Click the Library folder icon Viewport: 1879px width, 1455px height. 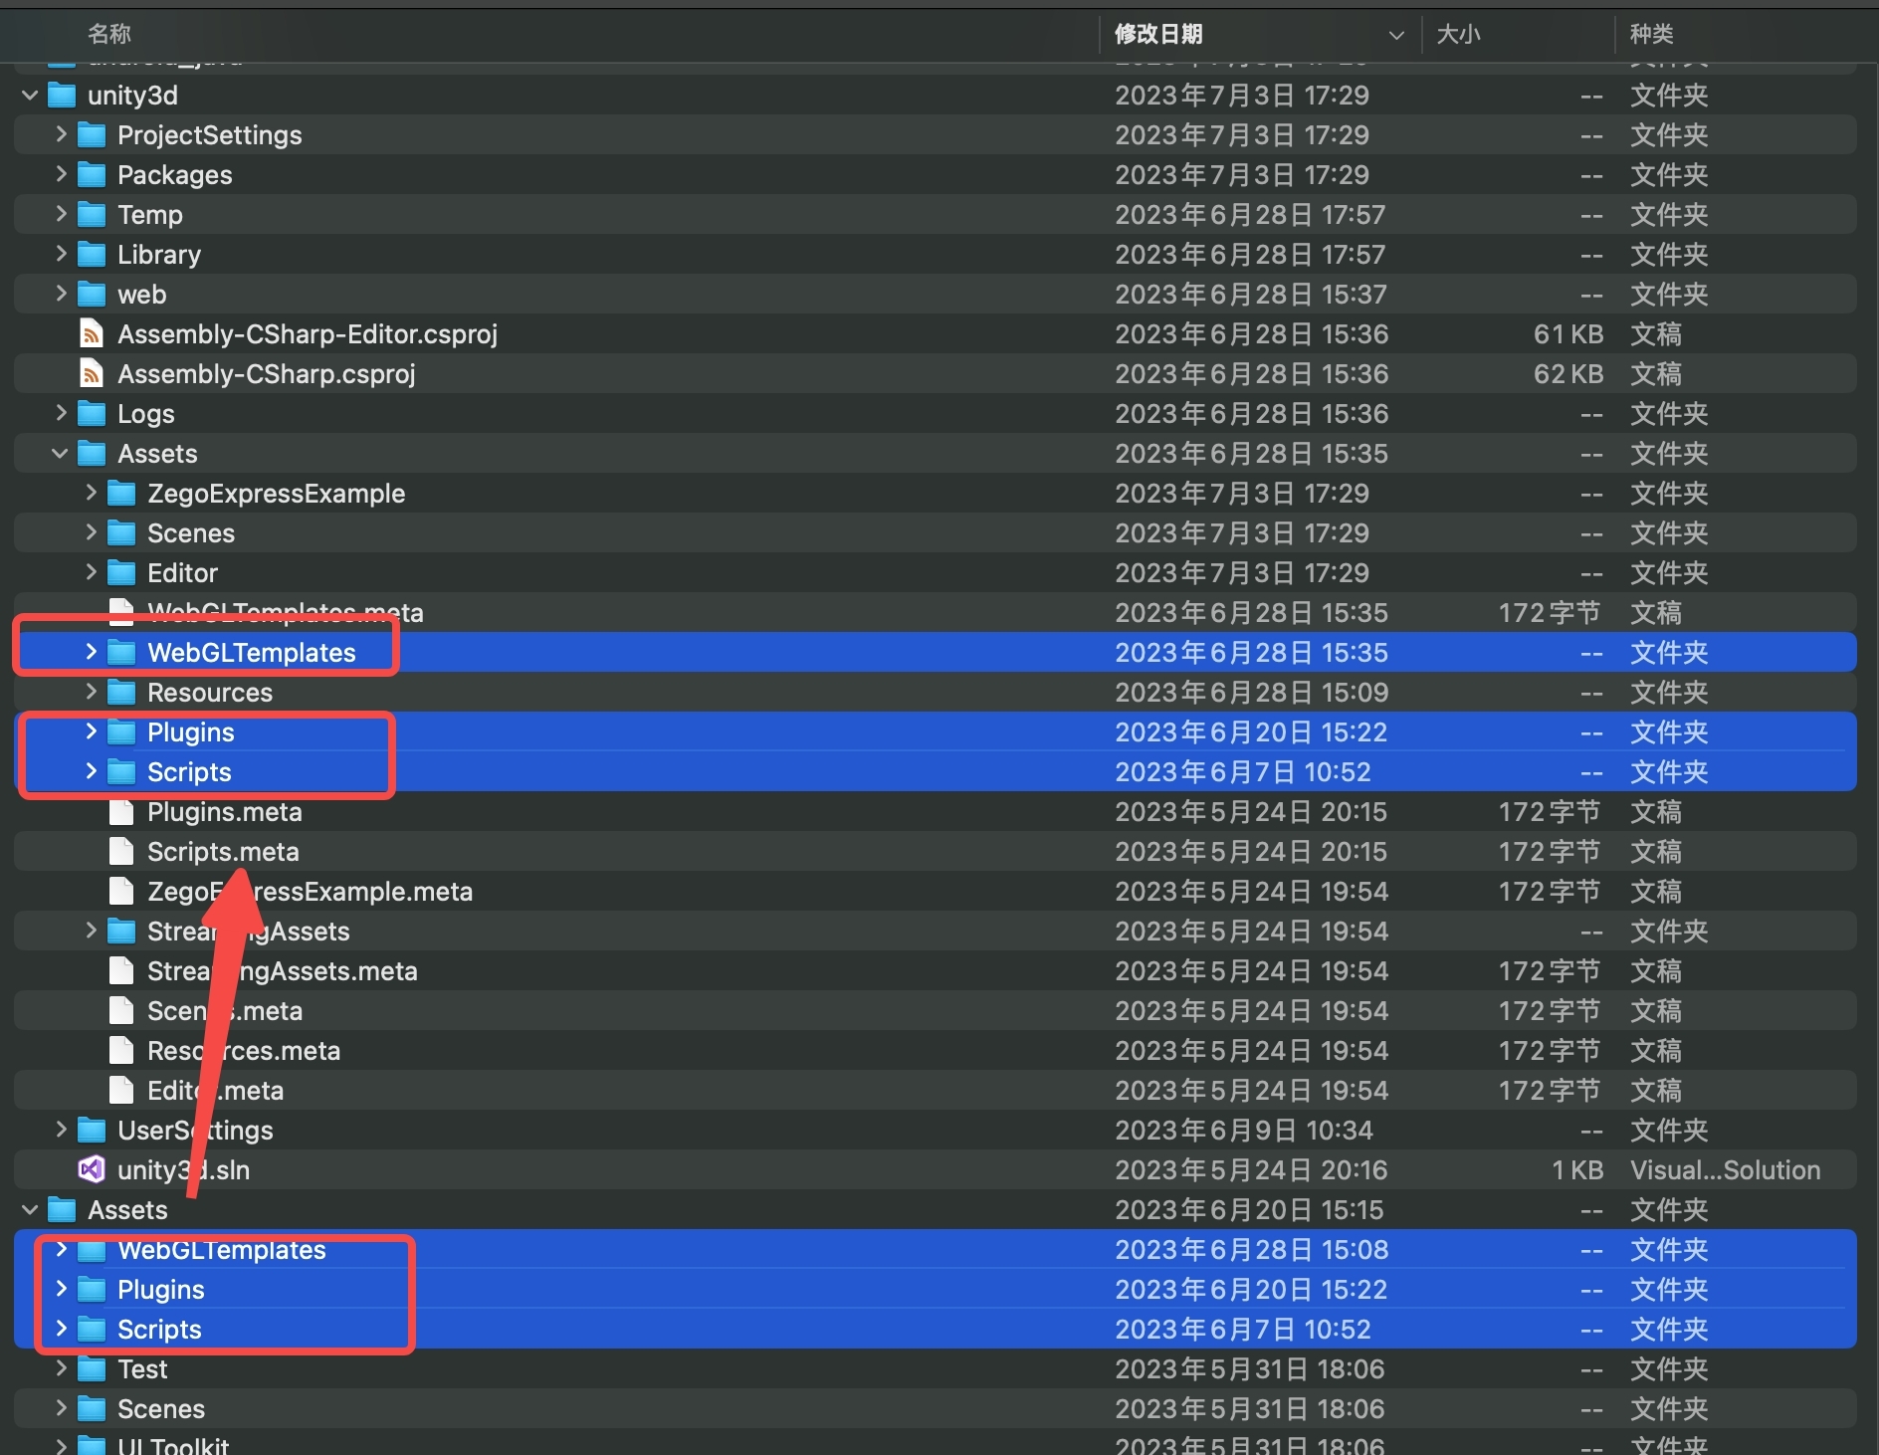(x=92, y=255)
